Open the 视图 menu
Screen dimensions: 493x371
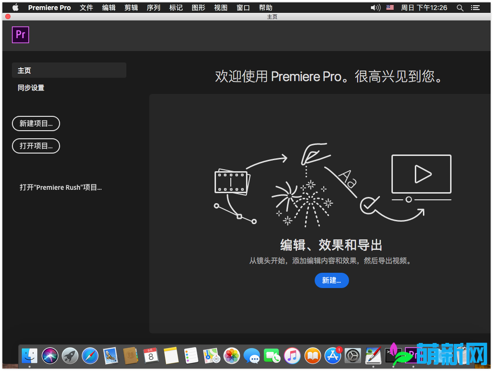coord(221,8)
